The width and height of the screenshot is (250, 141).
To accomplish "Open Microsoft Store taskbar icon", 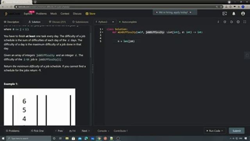I will click(x=73, y=138).
